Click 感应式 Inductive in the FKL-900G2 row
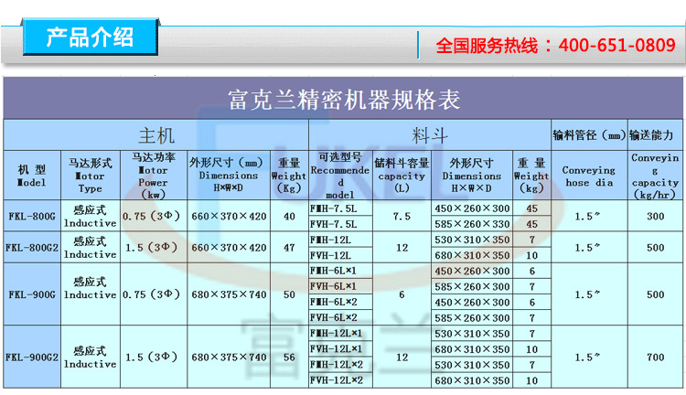Screen dimensions: 686x395 91,357
